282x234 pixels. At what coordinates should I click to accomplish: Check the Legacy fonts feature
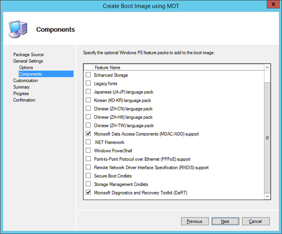[89, 84]
